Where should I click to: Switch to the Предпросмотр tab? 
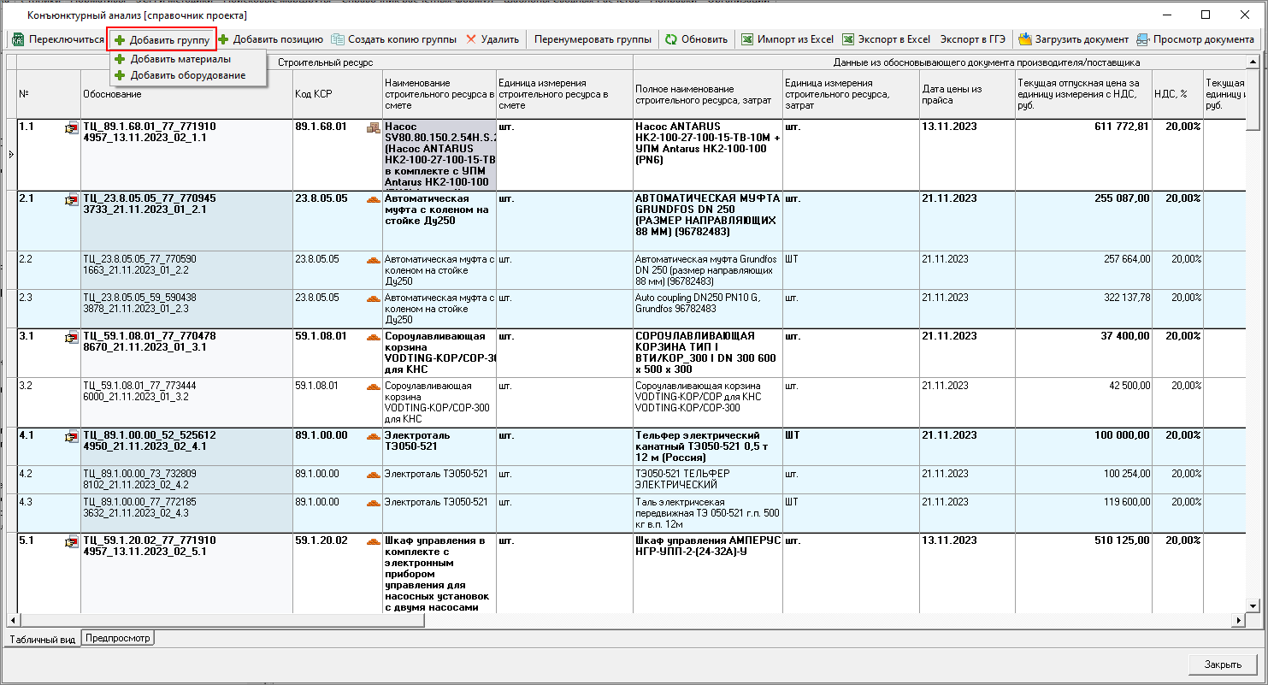(118, 638)
